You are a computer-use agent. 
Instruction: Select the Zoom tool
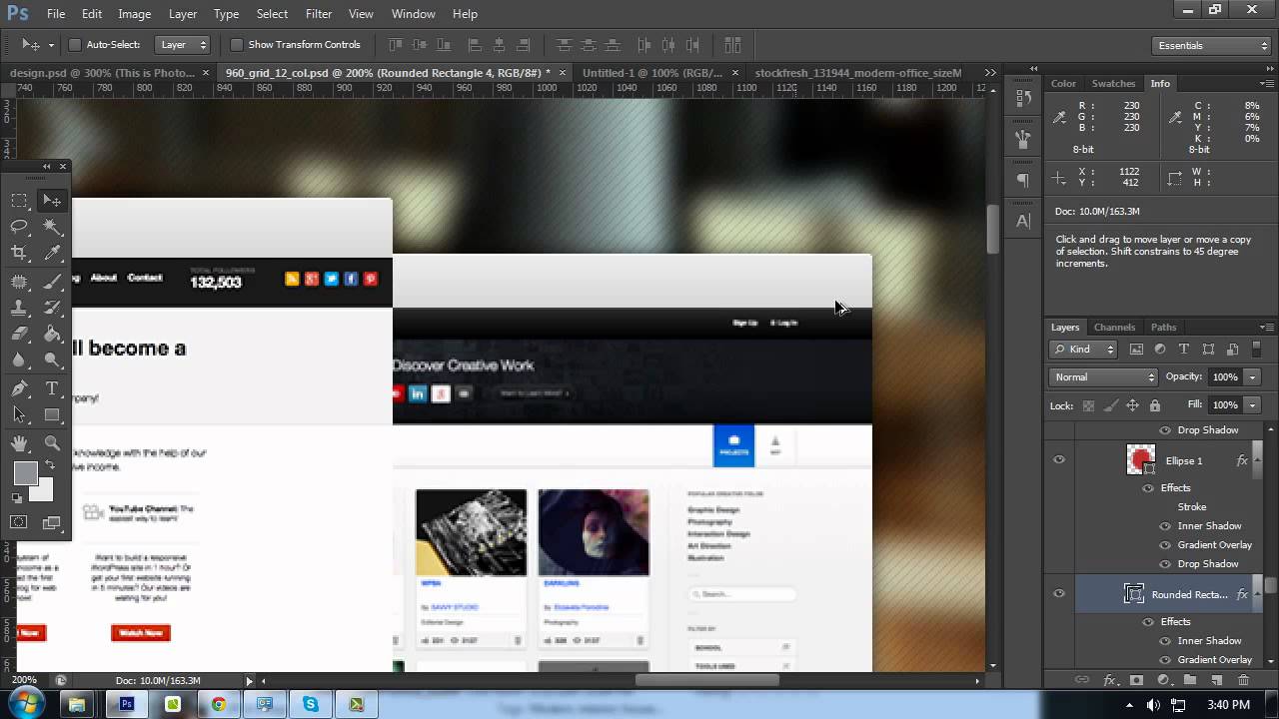pos(52,443)
